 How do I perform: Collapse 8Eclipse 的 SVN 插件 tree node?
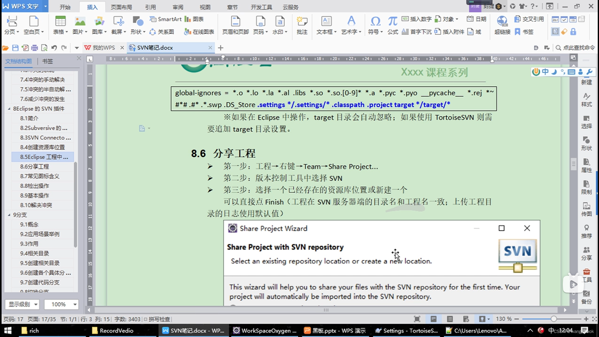click(x=9, y=109)
